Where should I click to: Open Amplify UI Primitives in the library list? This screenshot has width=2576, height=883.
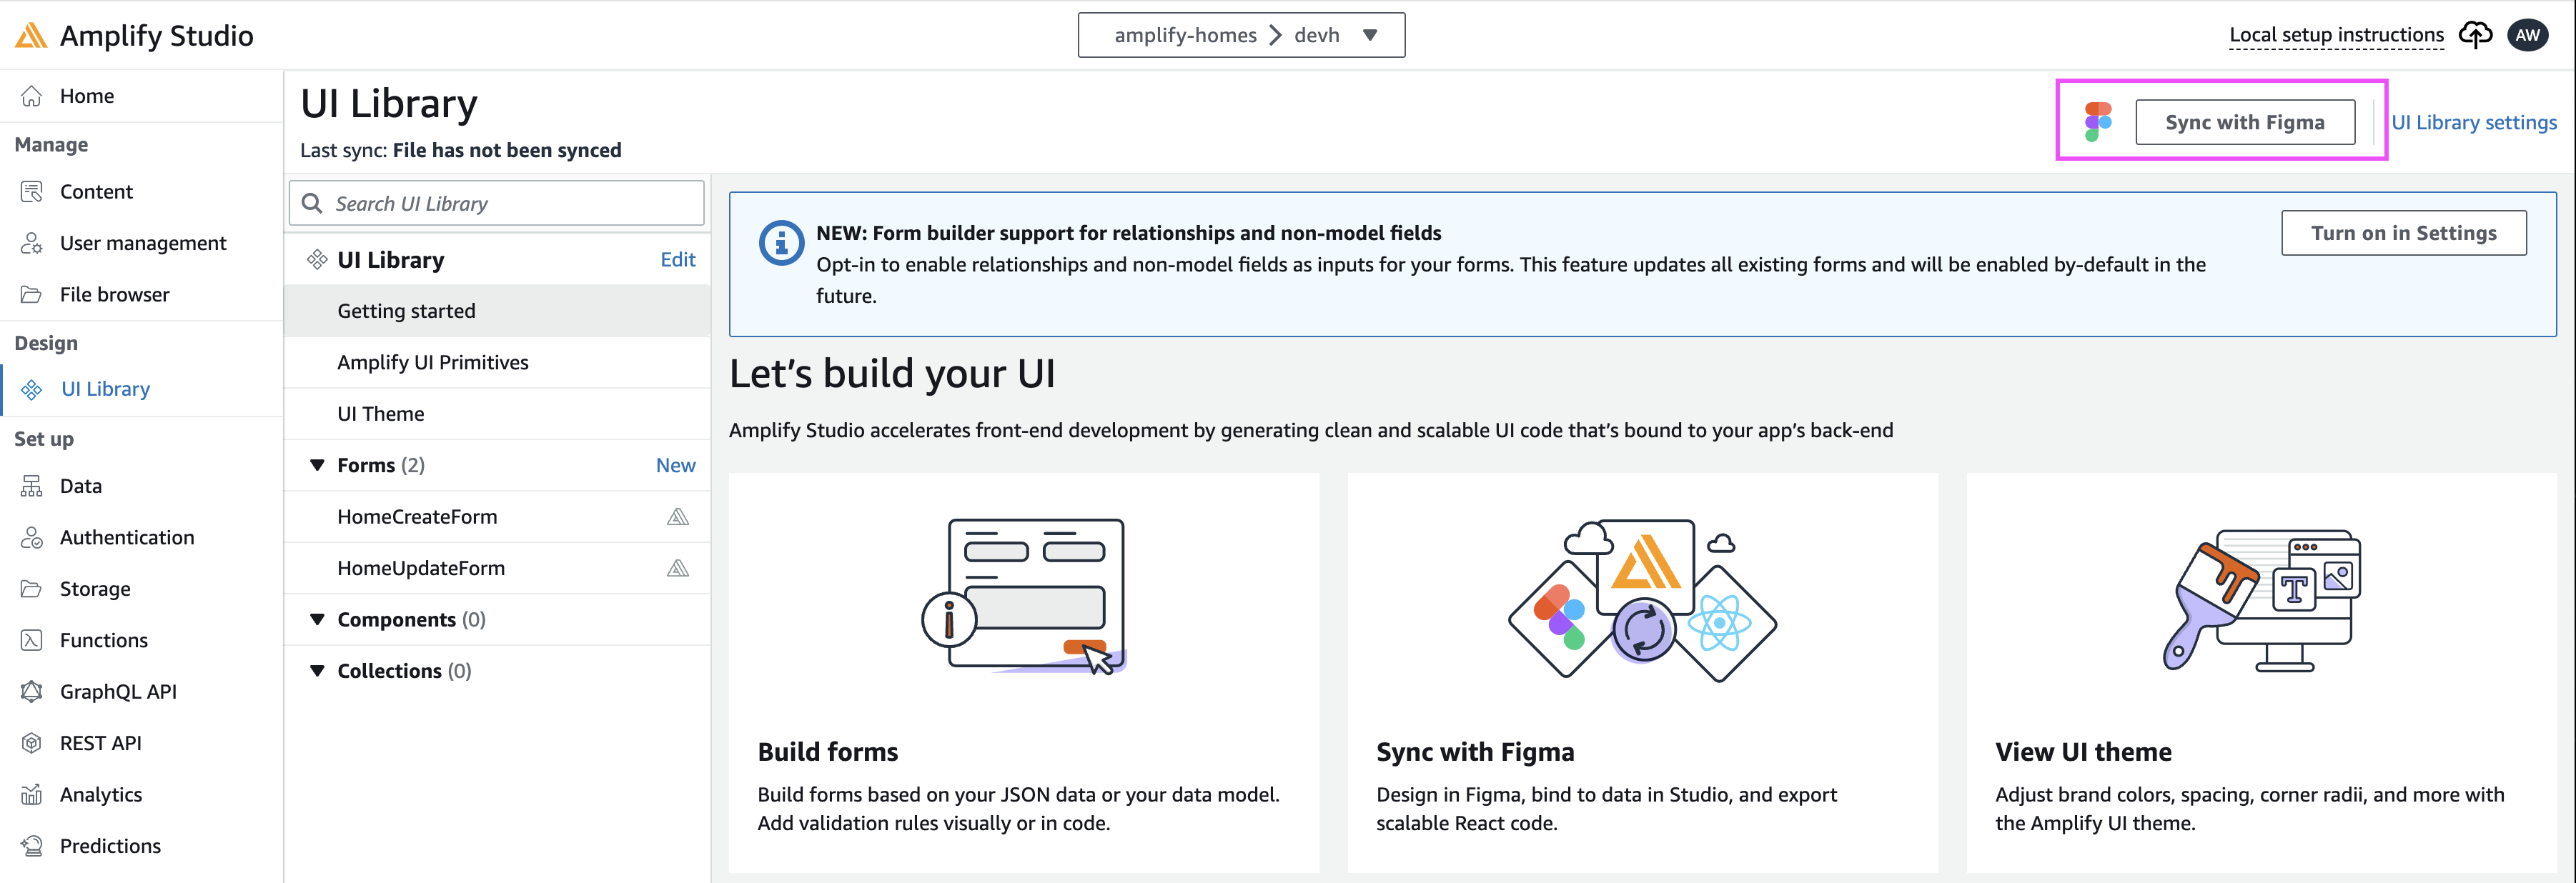432,362
